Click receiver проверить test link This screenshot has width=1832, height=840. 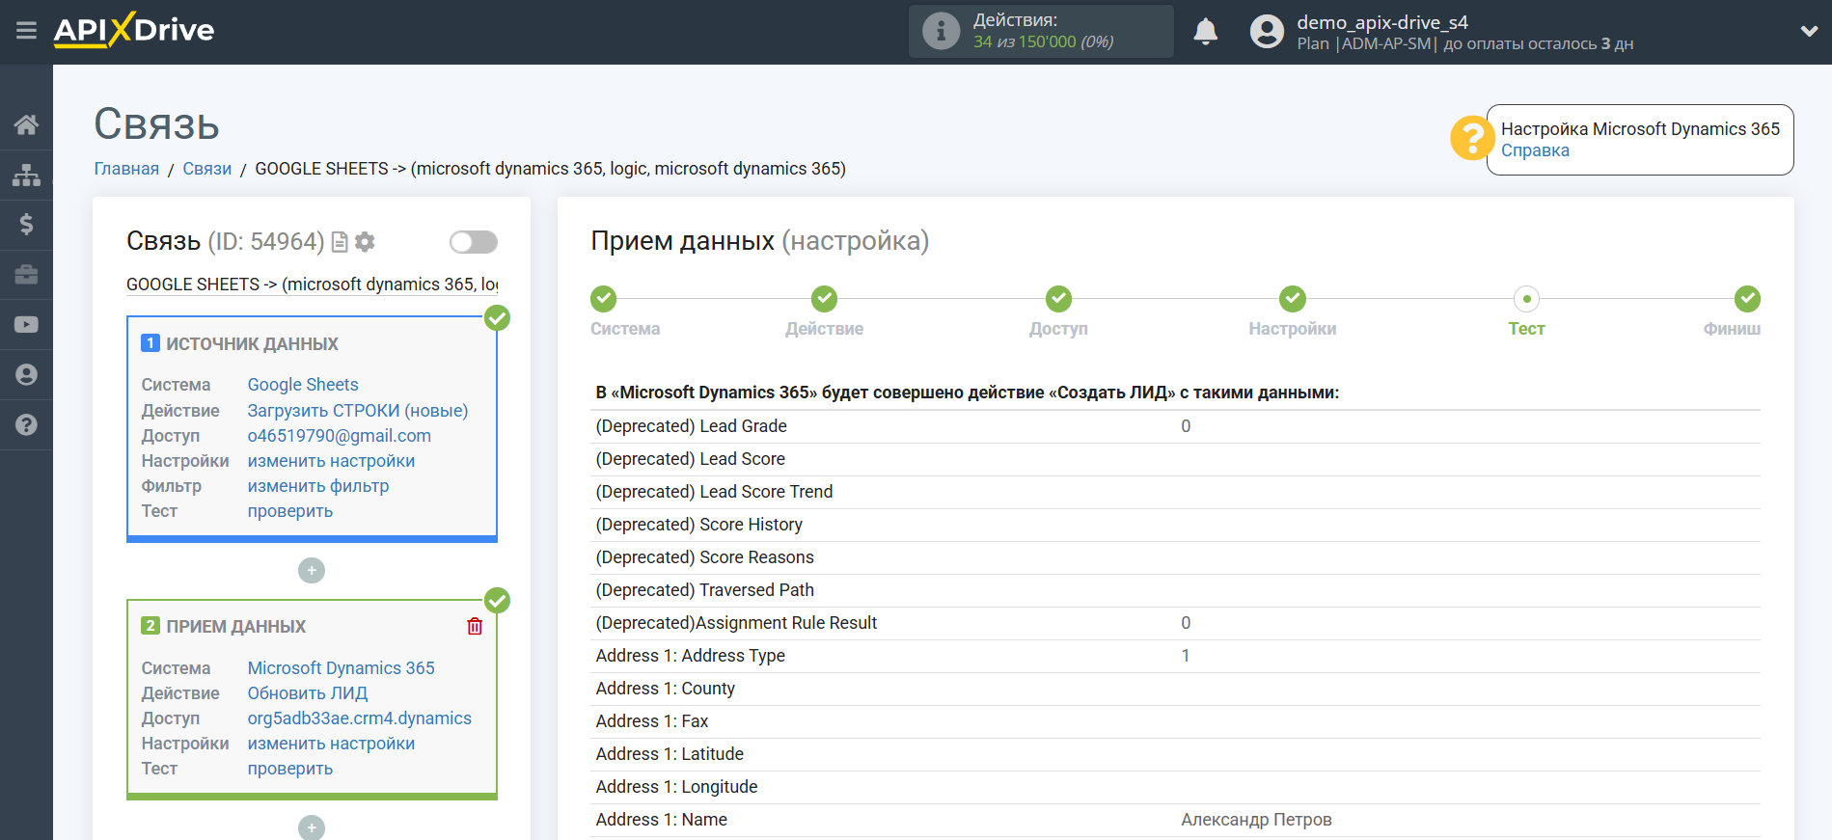(290, 769)
